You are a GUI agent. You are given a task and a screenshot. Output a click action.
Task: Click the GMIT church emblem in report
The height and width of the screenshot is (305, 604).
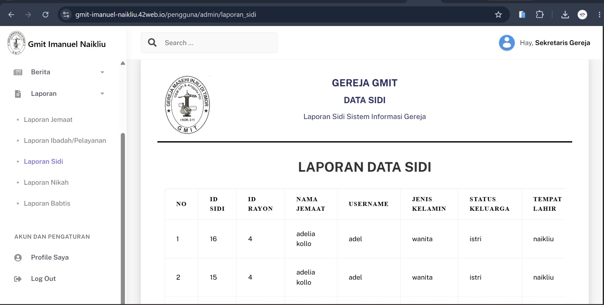tap(188, 105)
